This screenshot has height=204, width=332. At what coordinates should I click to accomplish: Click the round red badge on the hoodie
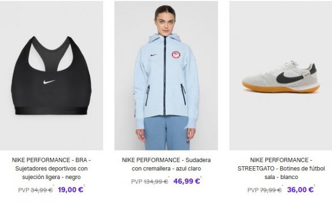point(176,55)
